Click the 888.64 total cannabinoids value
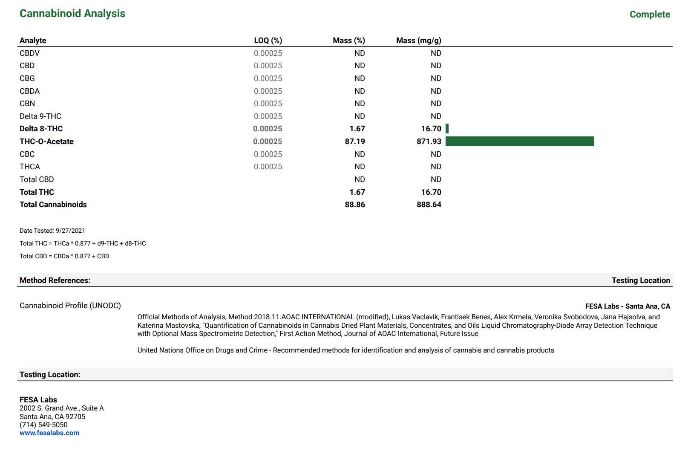Image resolution: width=685 pixels, height=474 pixels. [x=429, y=205]
